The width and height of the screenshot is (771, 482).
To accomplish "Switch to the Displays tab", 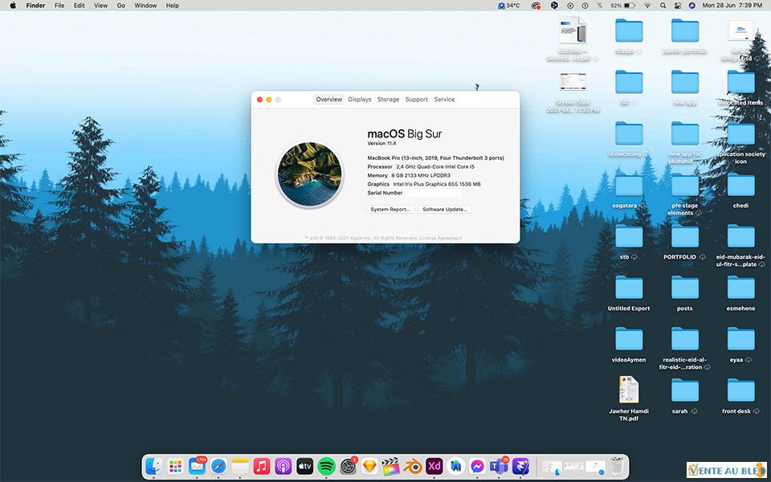I will (x=360, y=100).
